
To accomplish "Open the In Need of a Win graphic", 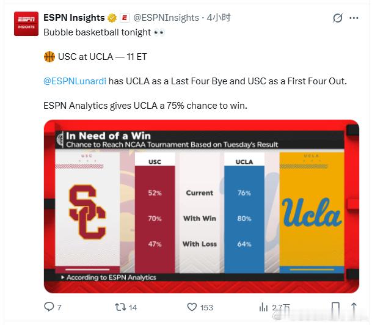I will (202, 206).
